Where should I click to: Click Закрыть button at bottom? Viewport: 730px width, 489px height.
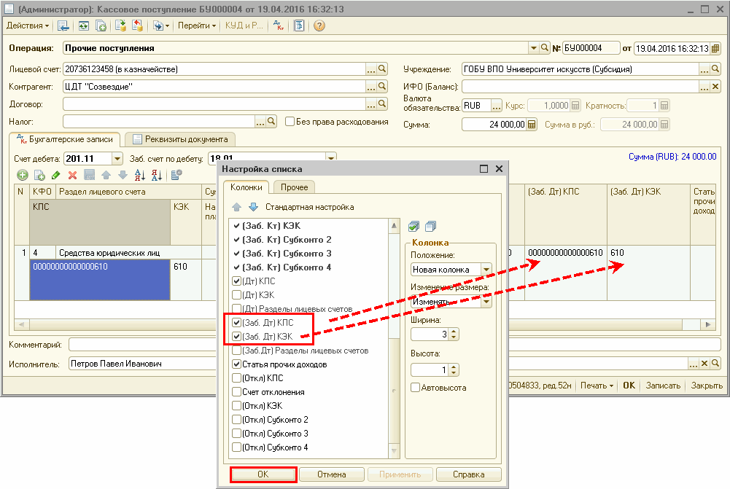click(x=707, y=386)
